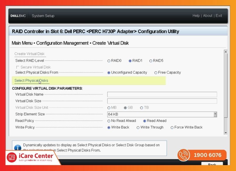
Task: Select RAID0 level
Action: (109, 61)
